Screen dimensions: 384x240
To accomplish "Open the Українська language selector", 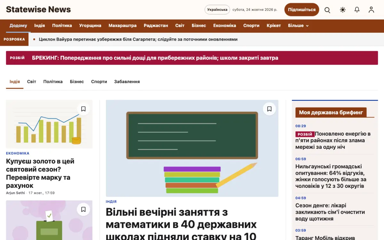I will click(217, 10).
